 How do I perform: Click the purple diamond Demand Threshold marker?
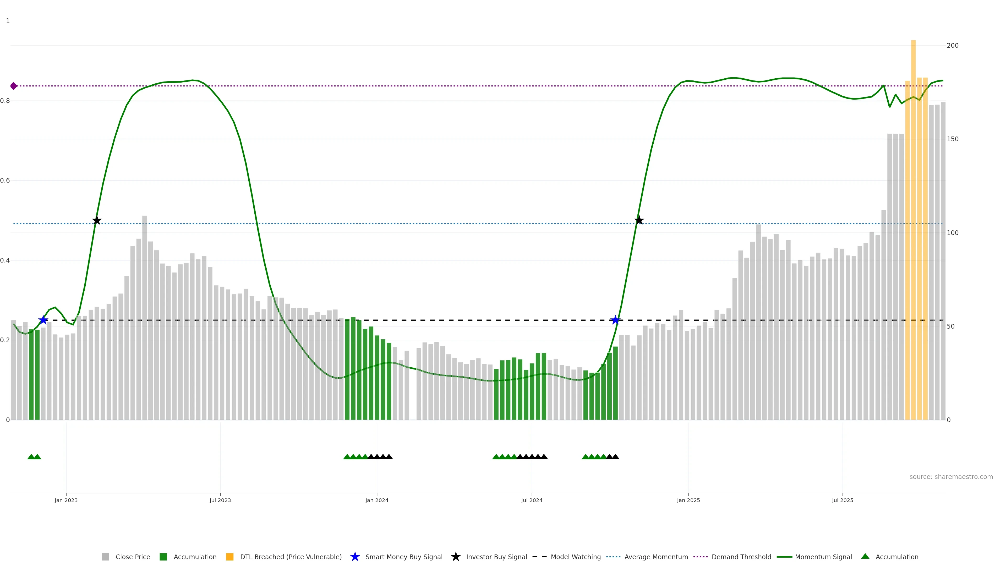14,86
